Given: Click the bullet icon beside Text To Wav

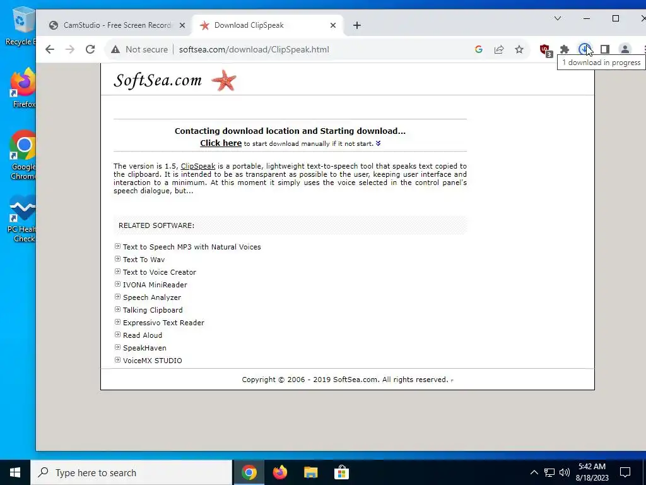Looking at the screenshot, I should pos(117,259).
